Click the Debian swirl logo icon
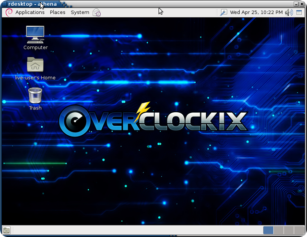Image resolution: width=307 pixels, height=237 pixels. point(9,12)
